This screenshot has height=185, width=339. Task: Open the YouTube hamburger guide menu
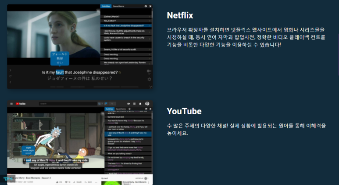[x=11, y=104]
